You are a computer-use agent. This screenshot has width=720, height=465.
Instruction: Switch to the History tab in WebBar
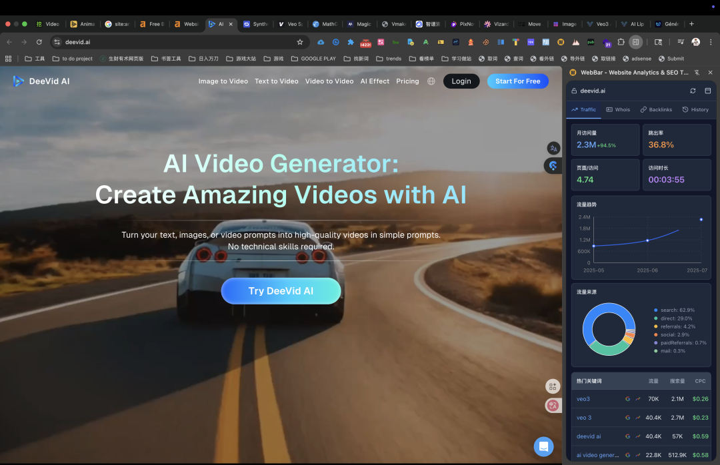695,110
